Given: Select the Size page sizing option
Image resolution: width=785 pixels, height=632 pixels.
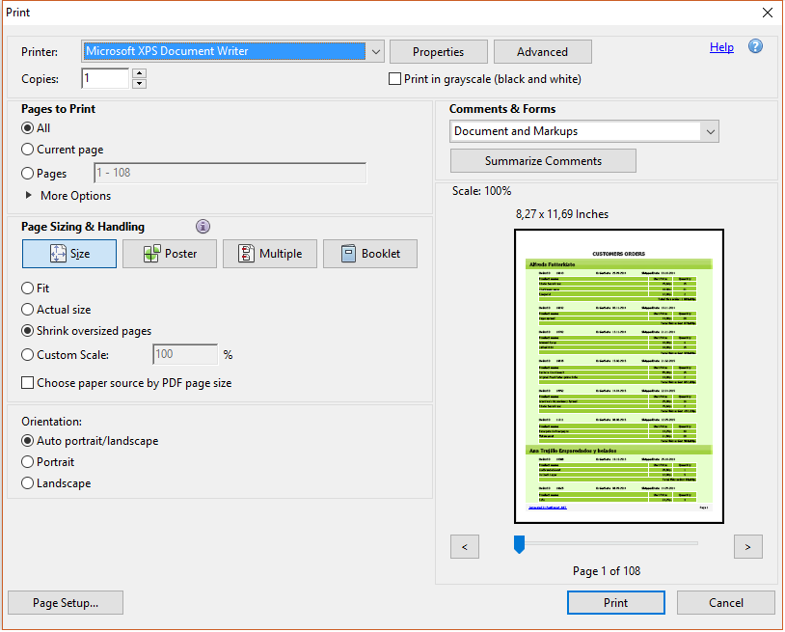Looking at the screenshot, I should [x=69, y=254].
